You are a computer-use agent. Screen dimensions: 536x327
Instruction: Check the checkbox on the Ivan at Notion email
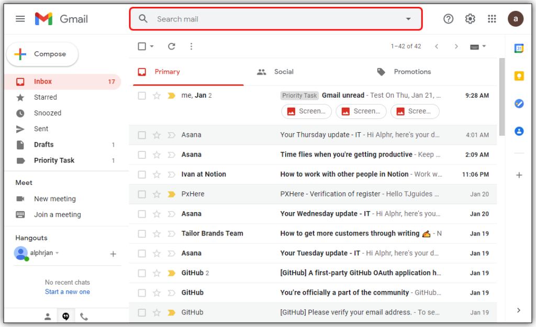[141, 174]
